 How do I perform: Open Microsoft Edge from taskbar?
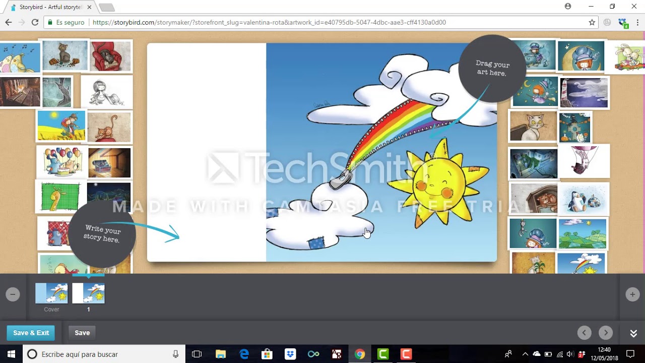(244, 354)
